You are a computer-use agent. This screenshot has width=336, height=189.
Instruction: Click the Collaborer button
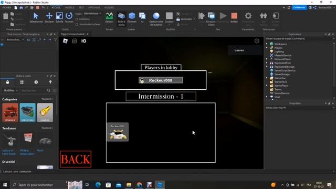point(299,7)
